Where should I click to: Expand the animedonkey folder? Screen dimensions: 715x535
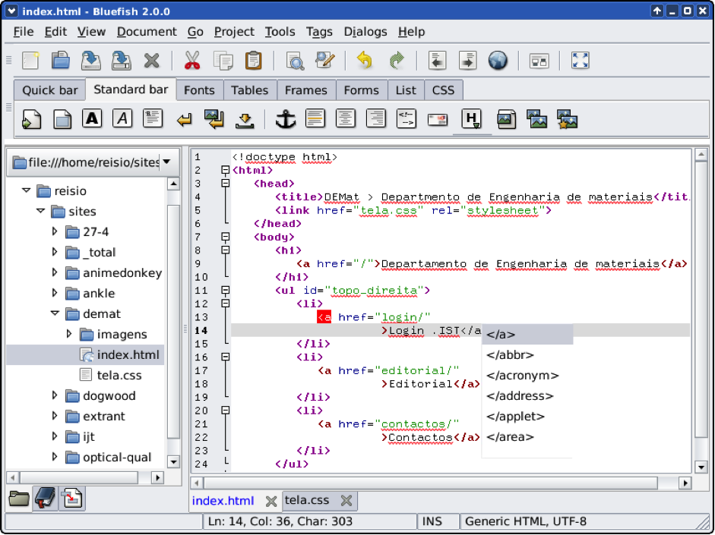click(55, 272)
